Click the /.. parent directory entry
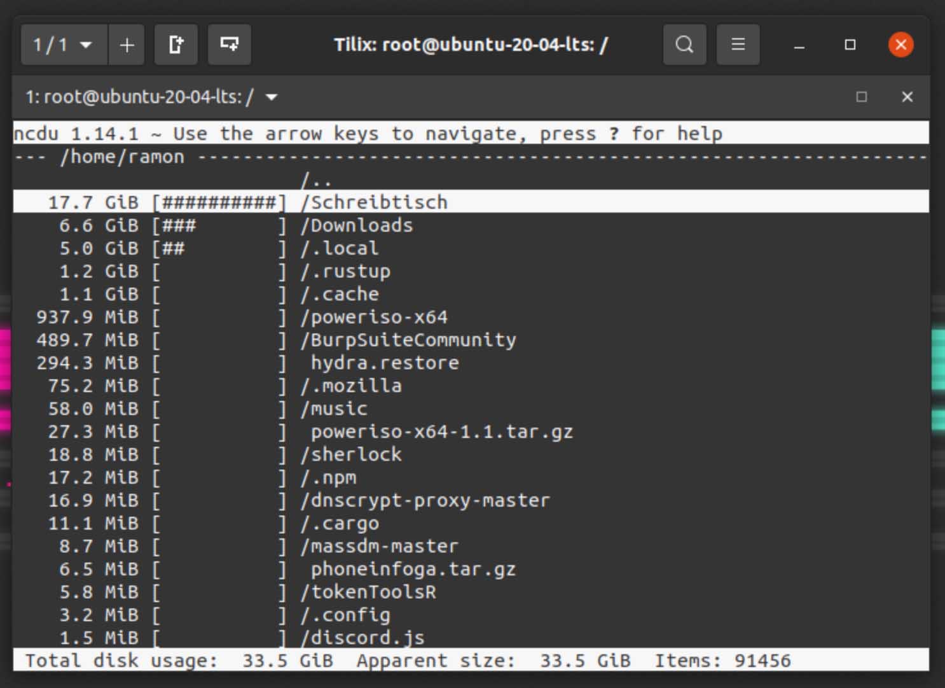 tap(316, 179)
